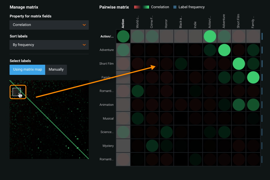This screenshot has height=180, width=270.
Task: Click the Short Film diagonal green circle
Action: 239,64
